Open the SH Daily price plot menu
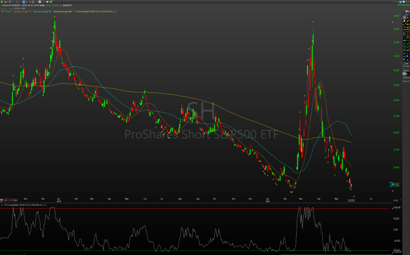 pos(7,11)
